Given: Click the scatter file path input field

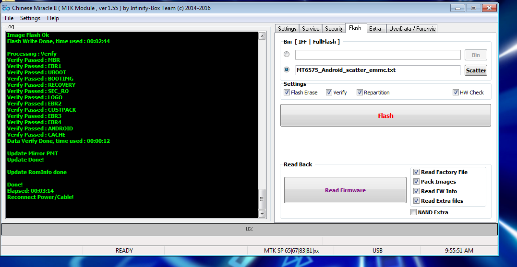Looking at the screenshot, I should pyautogui.click(x=377, y=70).
